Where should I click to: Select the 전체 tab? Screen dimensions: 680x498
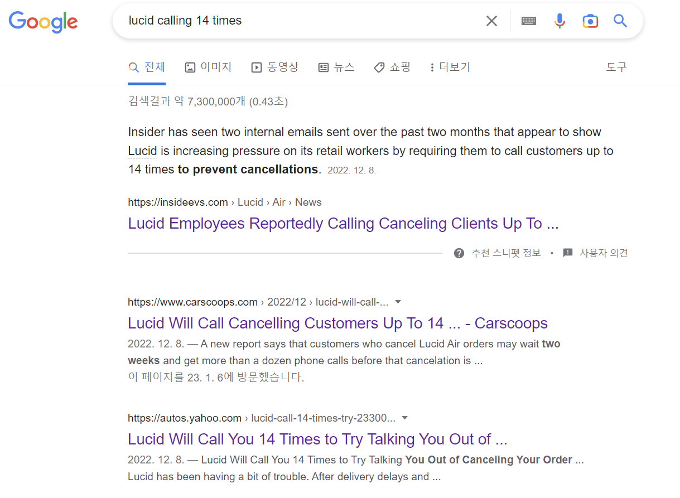[x=147, y=67]
